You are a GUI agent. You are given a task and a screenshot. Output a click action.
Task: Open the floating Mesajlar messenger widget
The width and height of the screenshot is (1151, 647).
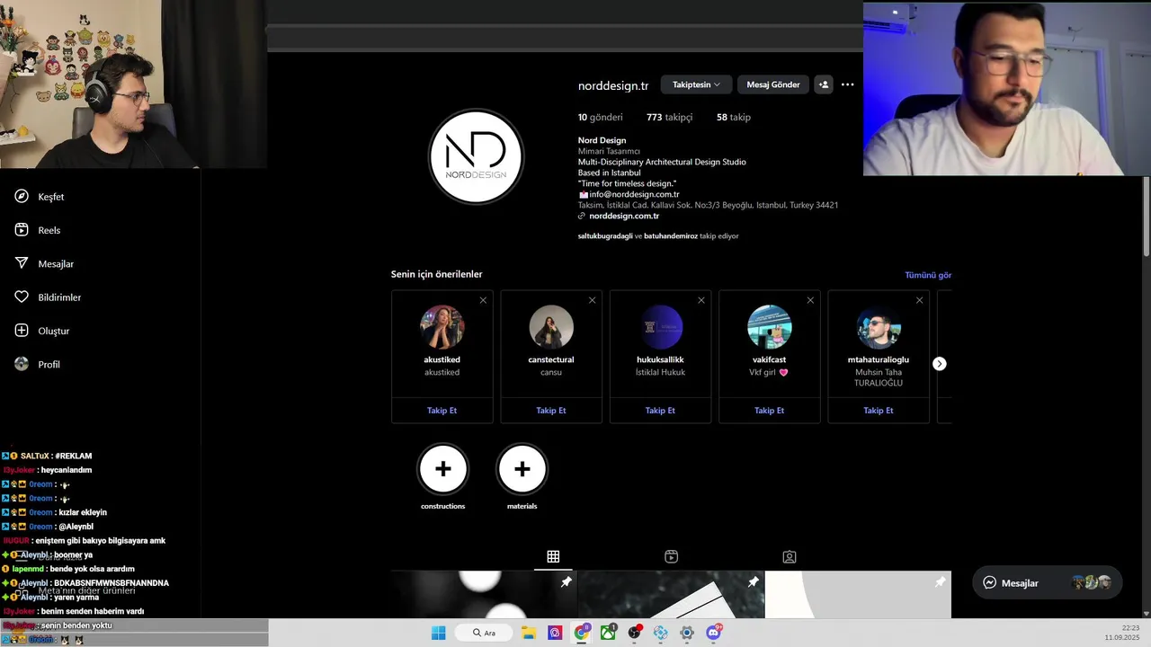pos(1048,583)
